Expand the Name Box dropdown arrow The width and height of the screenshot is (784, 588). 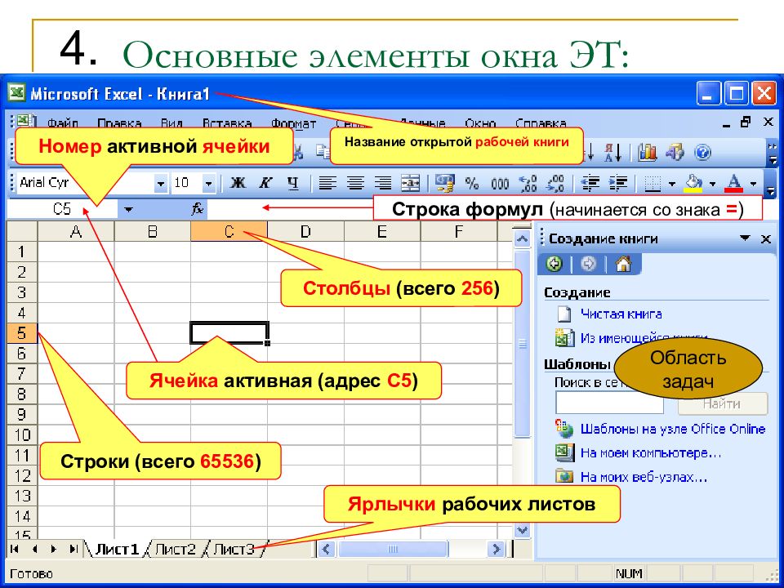pos(128,209)
